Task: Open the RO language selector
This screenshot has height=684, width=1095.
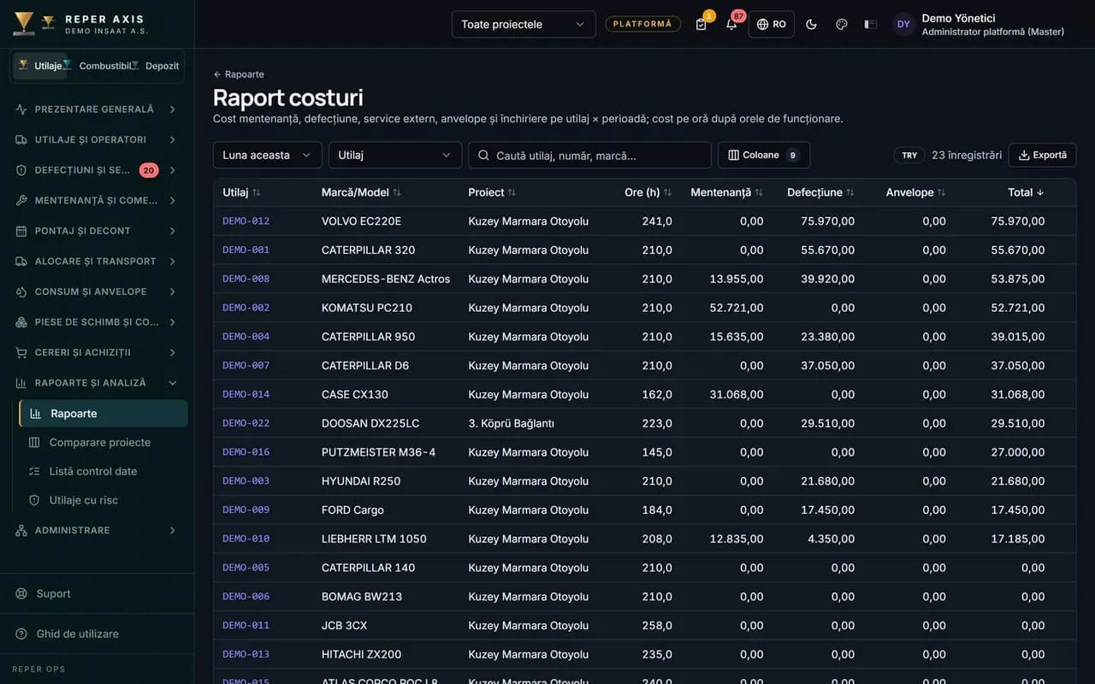Action: pos(772,24)
